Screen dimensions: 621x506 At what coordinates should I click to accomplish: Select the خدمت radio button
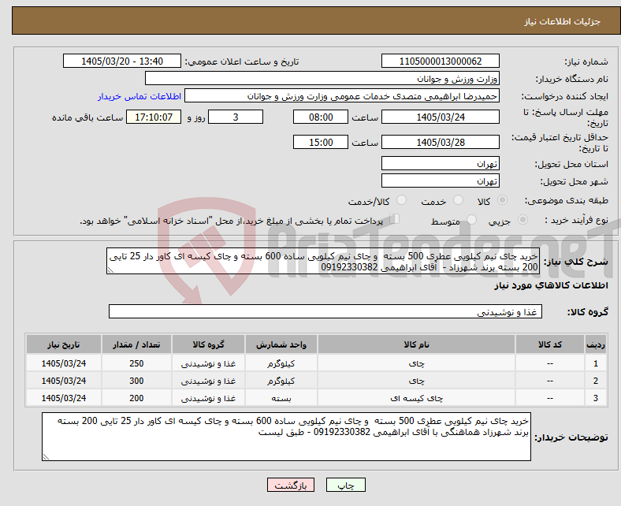(x=458, y=200)
